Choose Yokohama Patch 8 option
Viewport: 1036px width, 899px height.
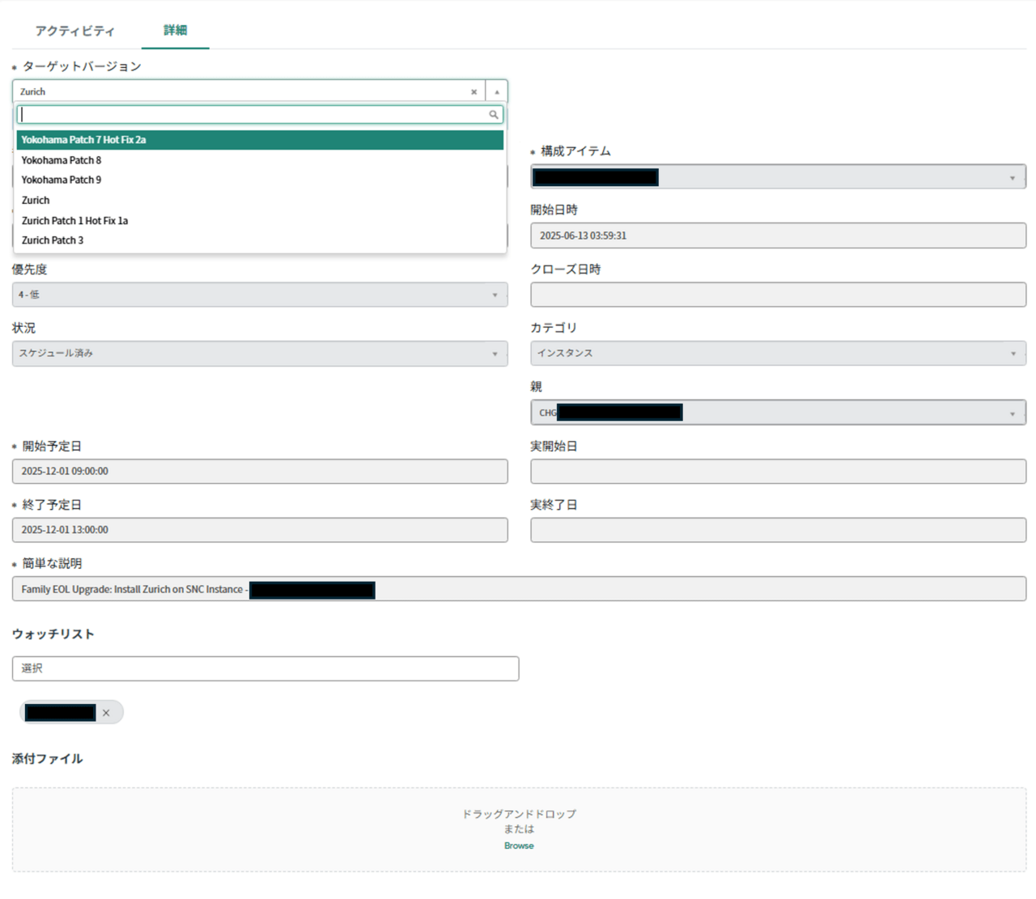click(62, 160)
